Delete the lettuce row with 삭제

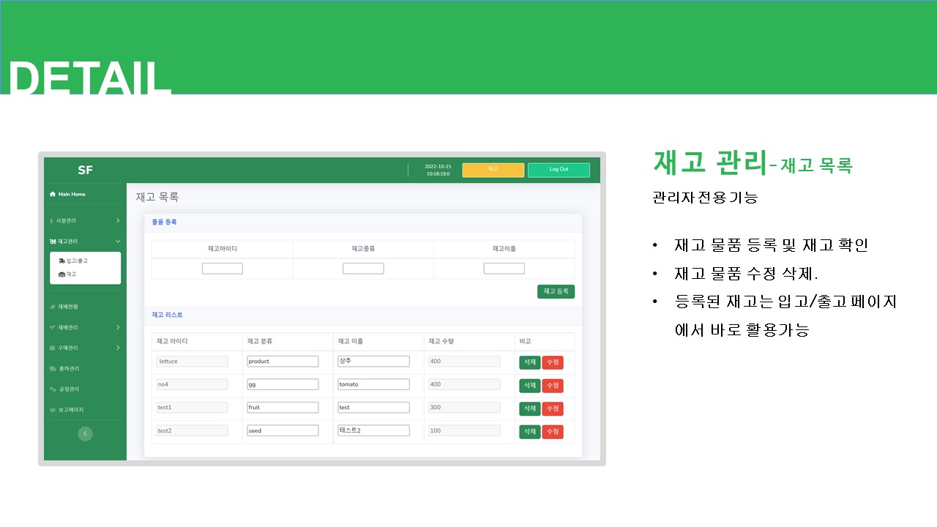pos(530,362)
